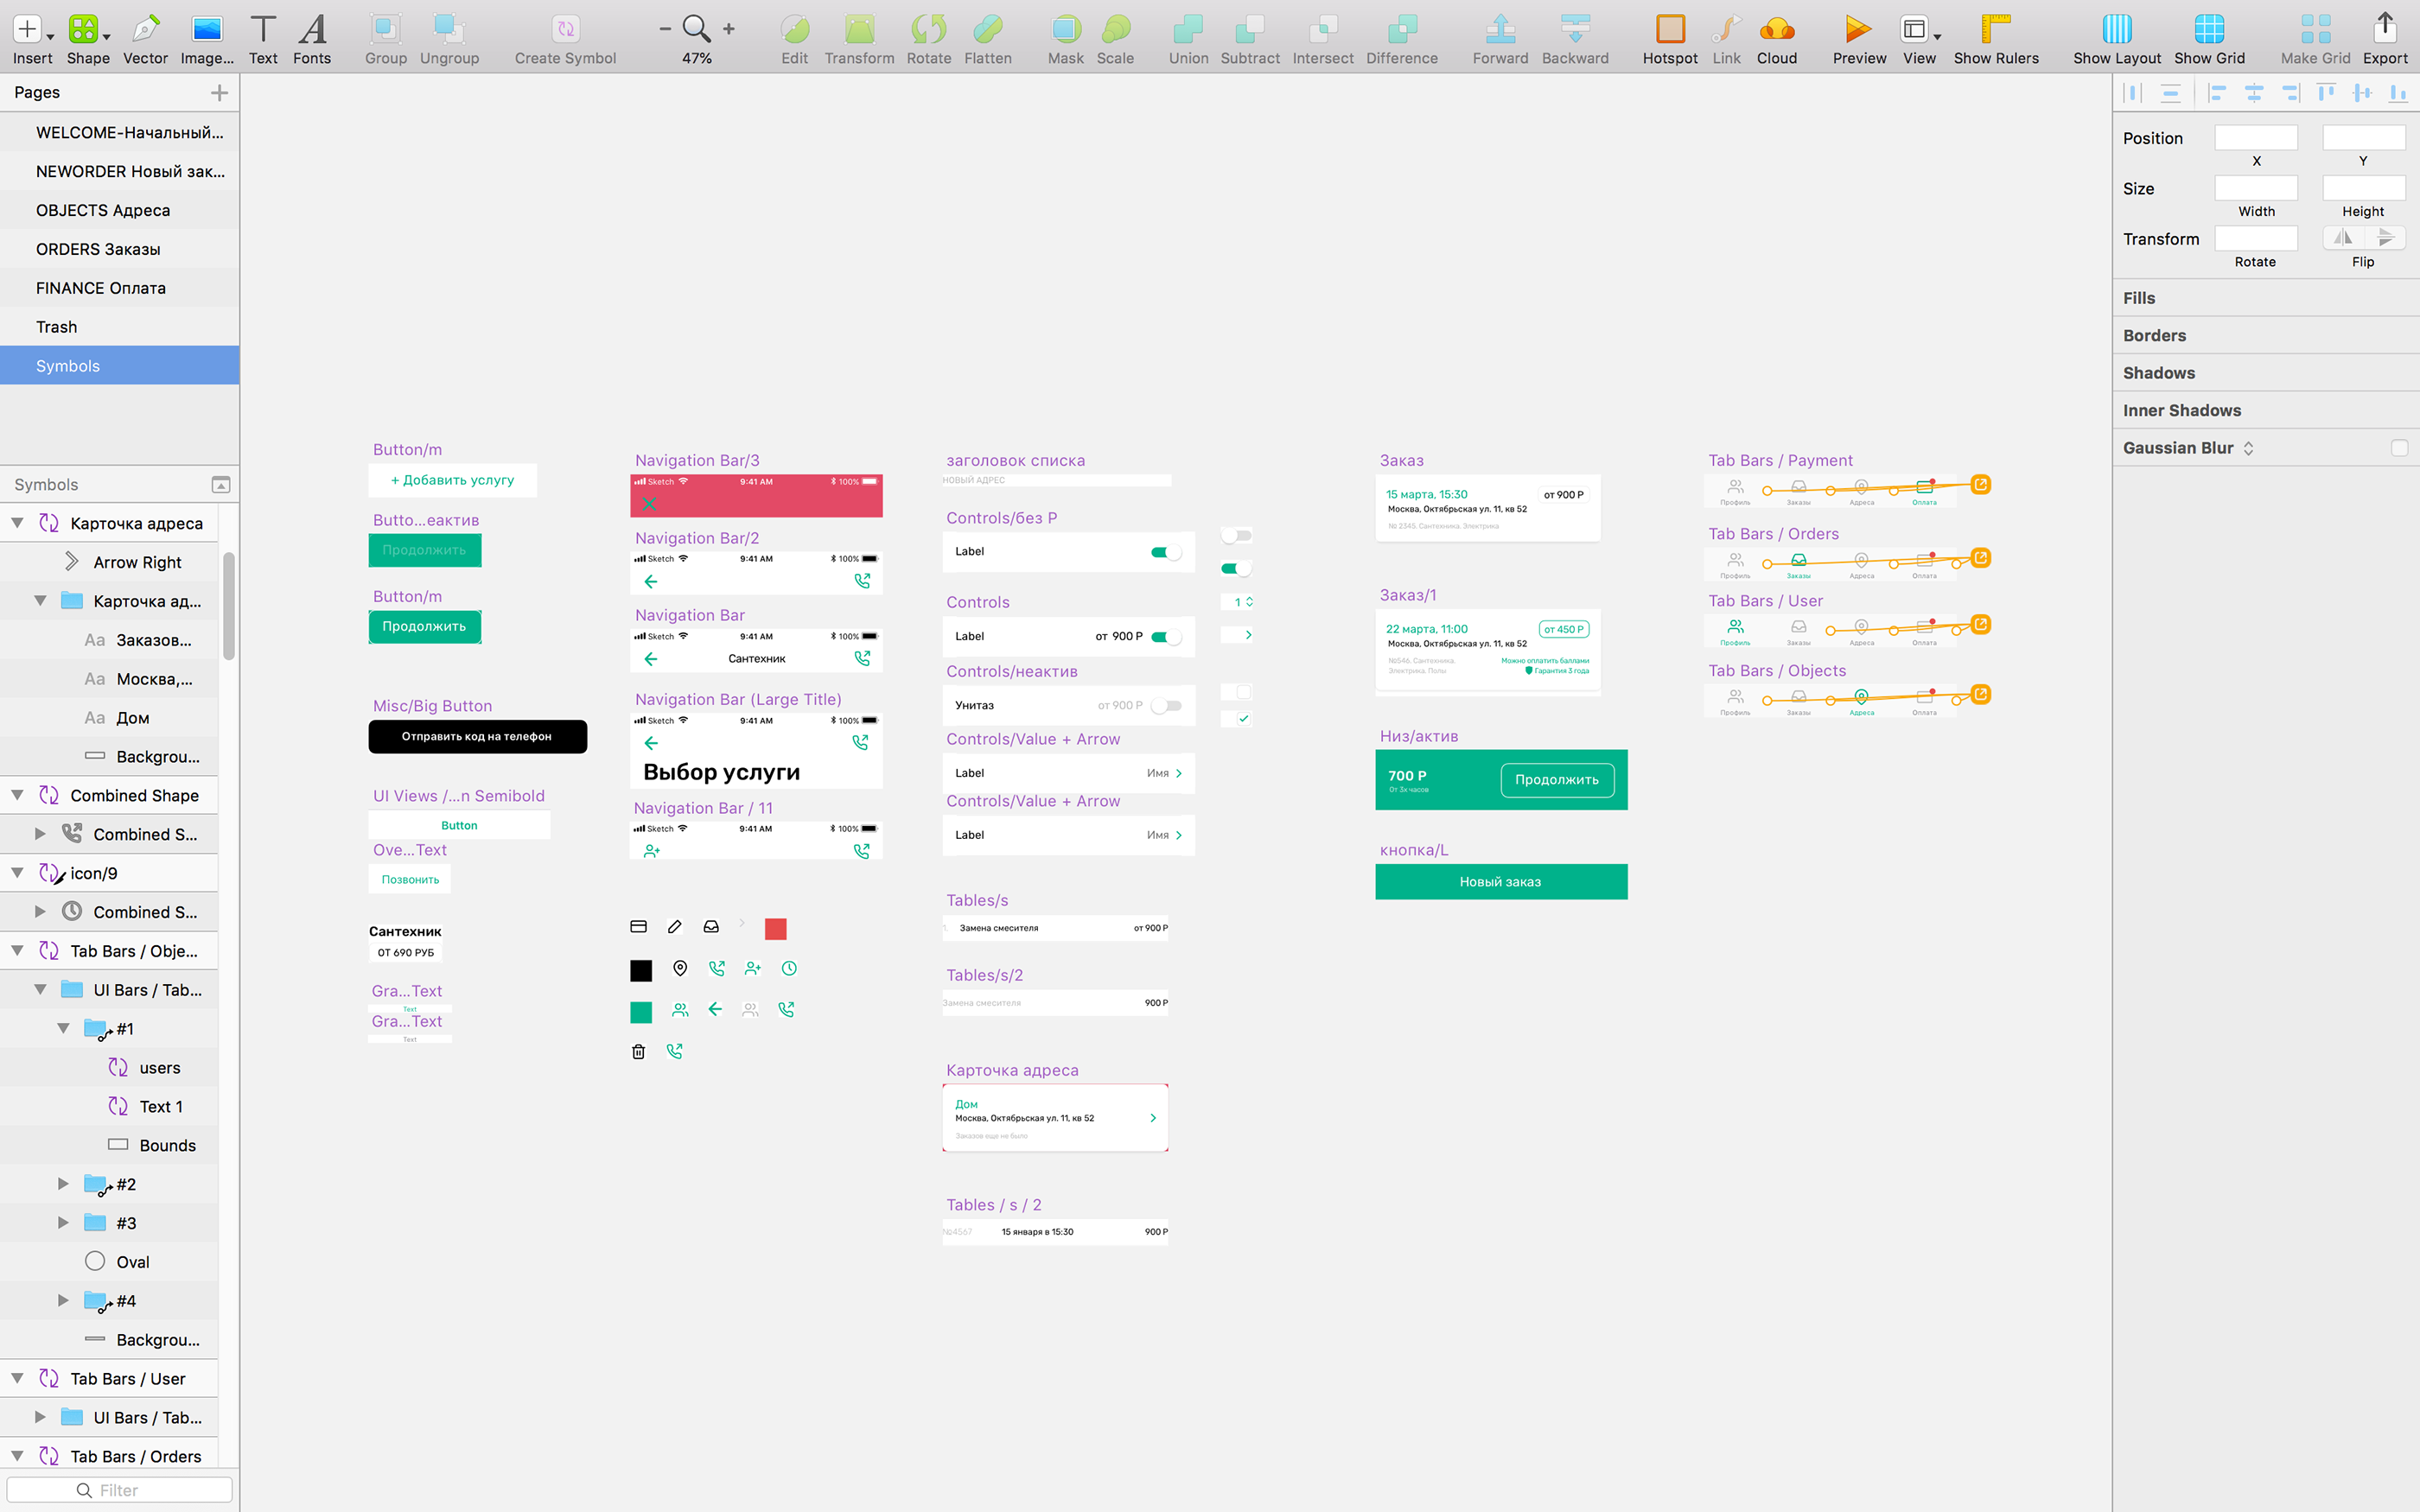Click the Export icon

point(2384,29)
